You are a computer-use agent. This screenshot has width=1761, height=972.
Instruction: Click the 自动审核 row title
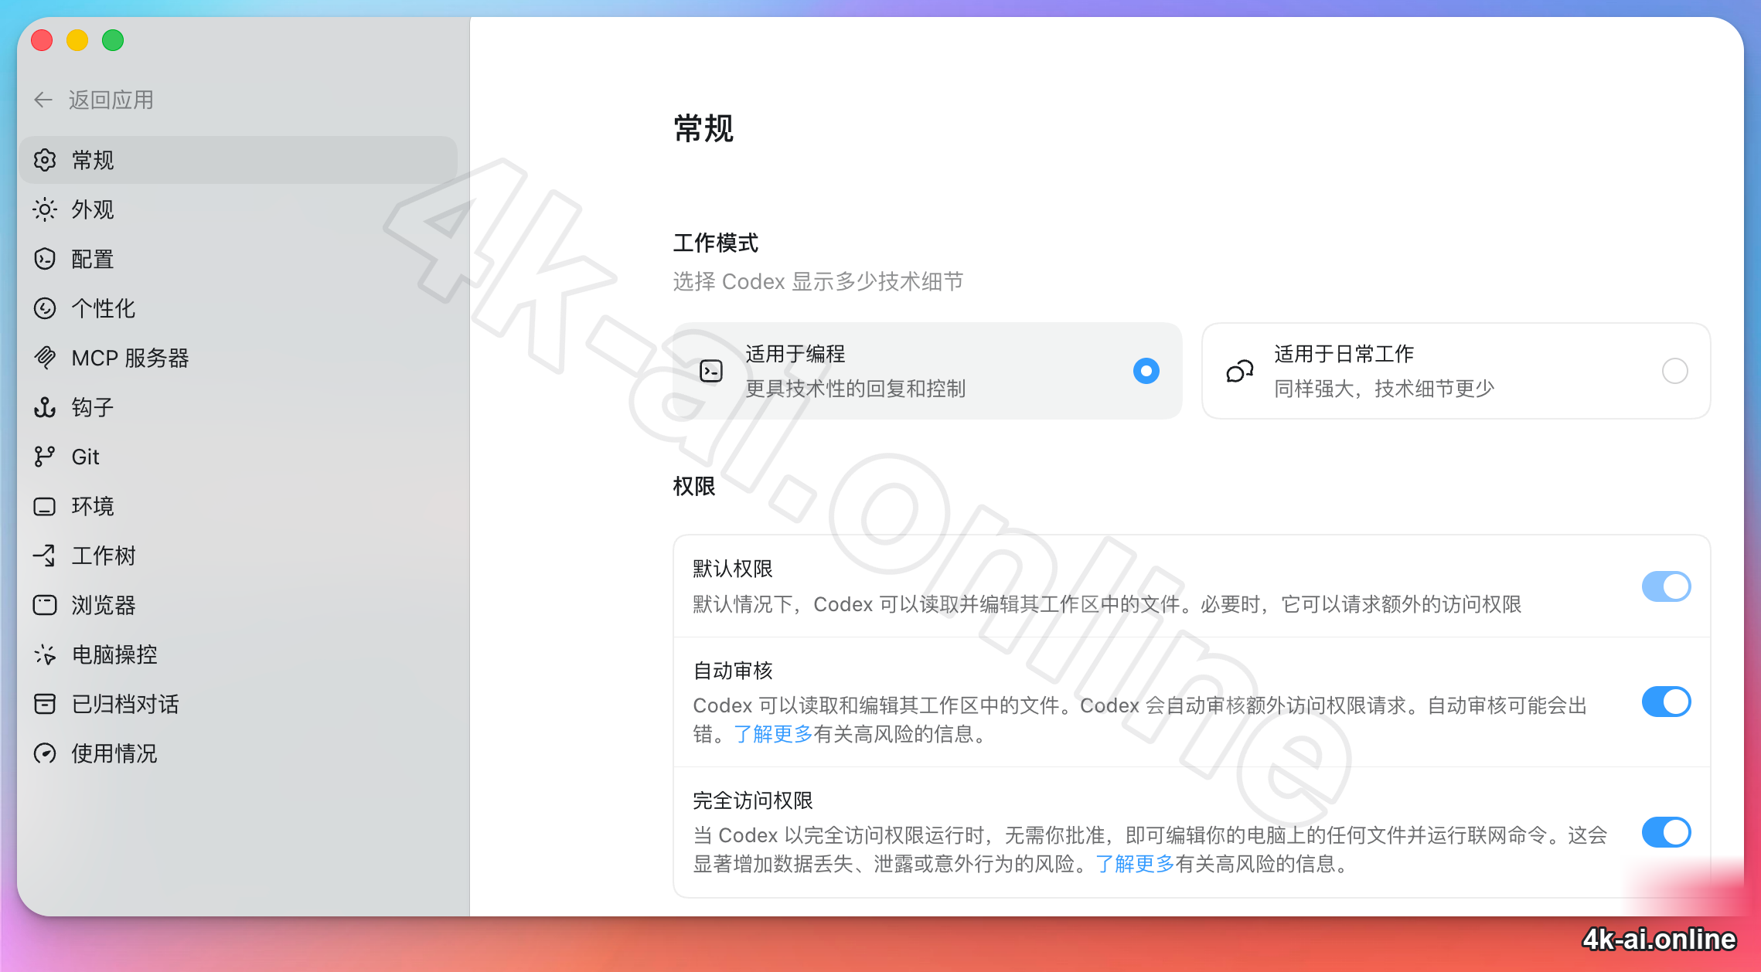click(x=733, y=671)
